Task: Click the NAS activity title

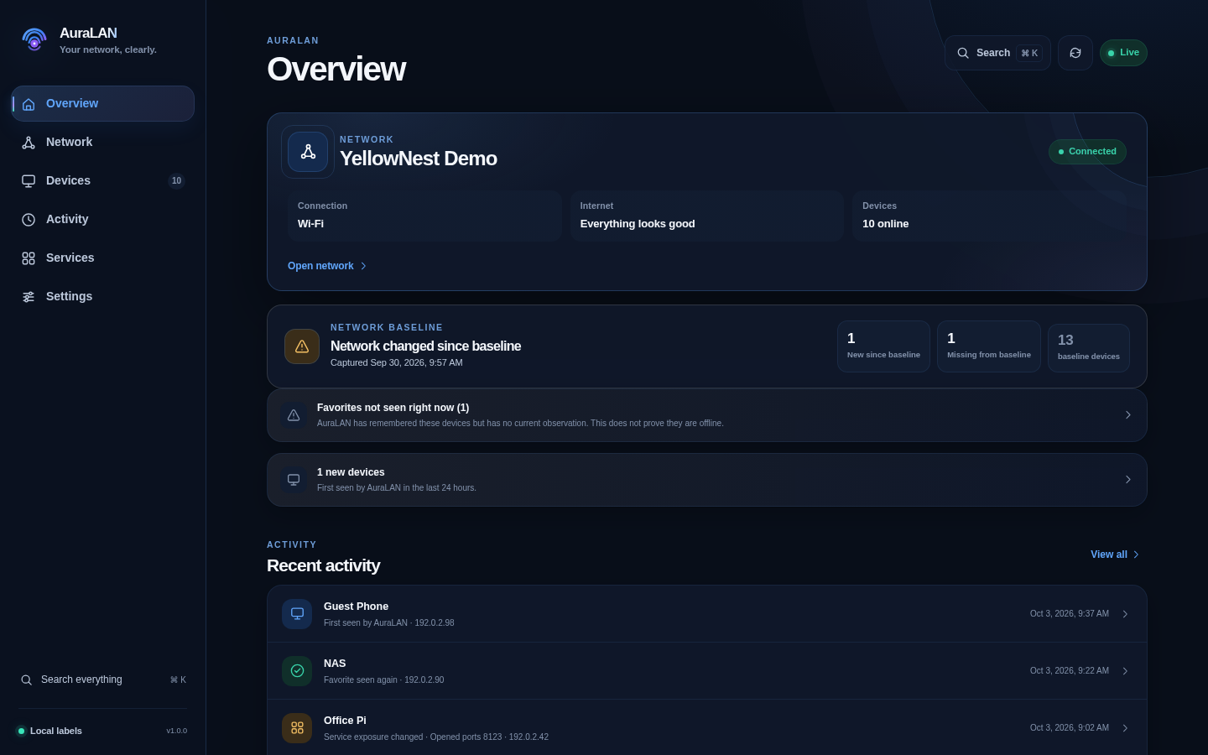Action: pyautogui.click(x=335, y=664)
